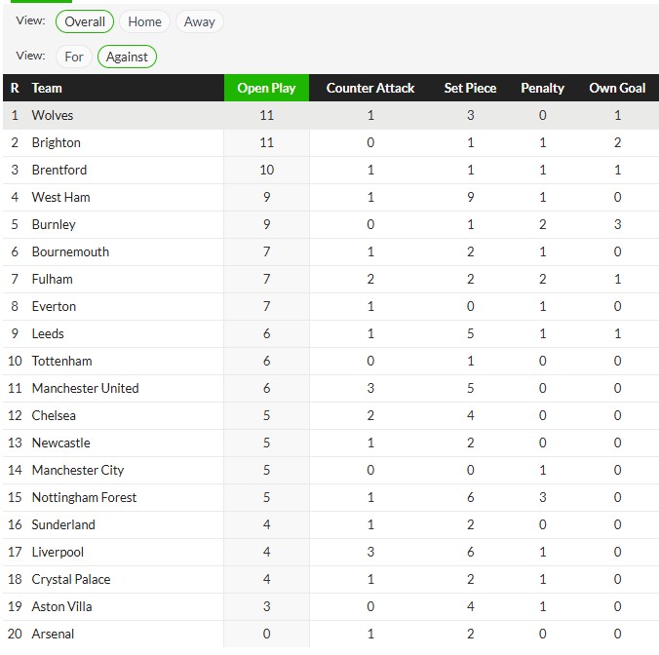Show goals For statistics
Viewport: 659px width, 655px height.
[74, 57]
